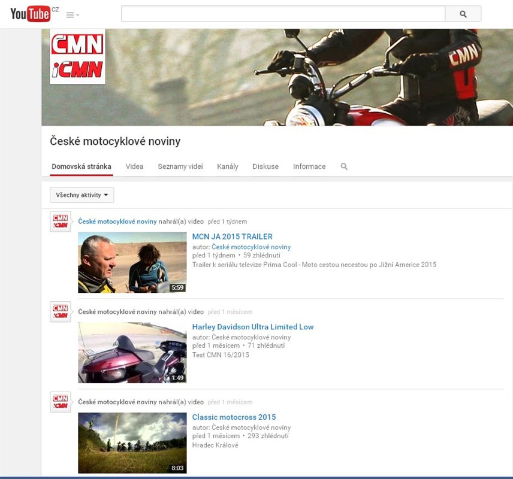Switch to the Videa tab
Screen dimensions: 513x479
point(134,166)
